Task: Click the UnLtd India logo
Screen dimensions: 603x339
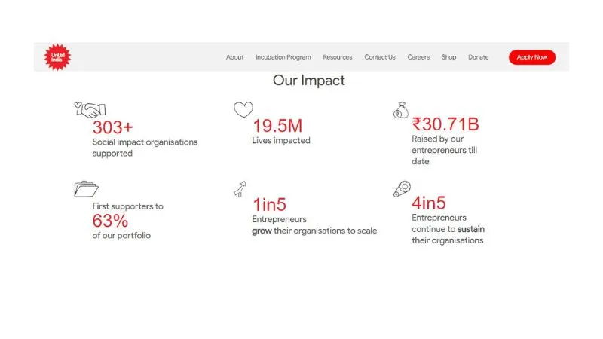Action: point(57,57)
